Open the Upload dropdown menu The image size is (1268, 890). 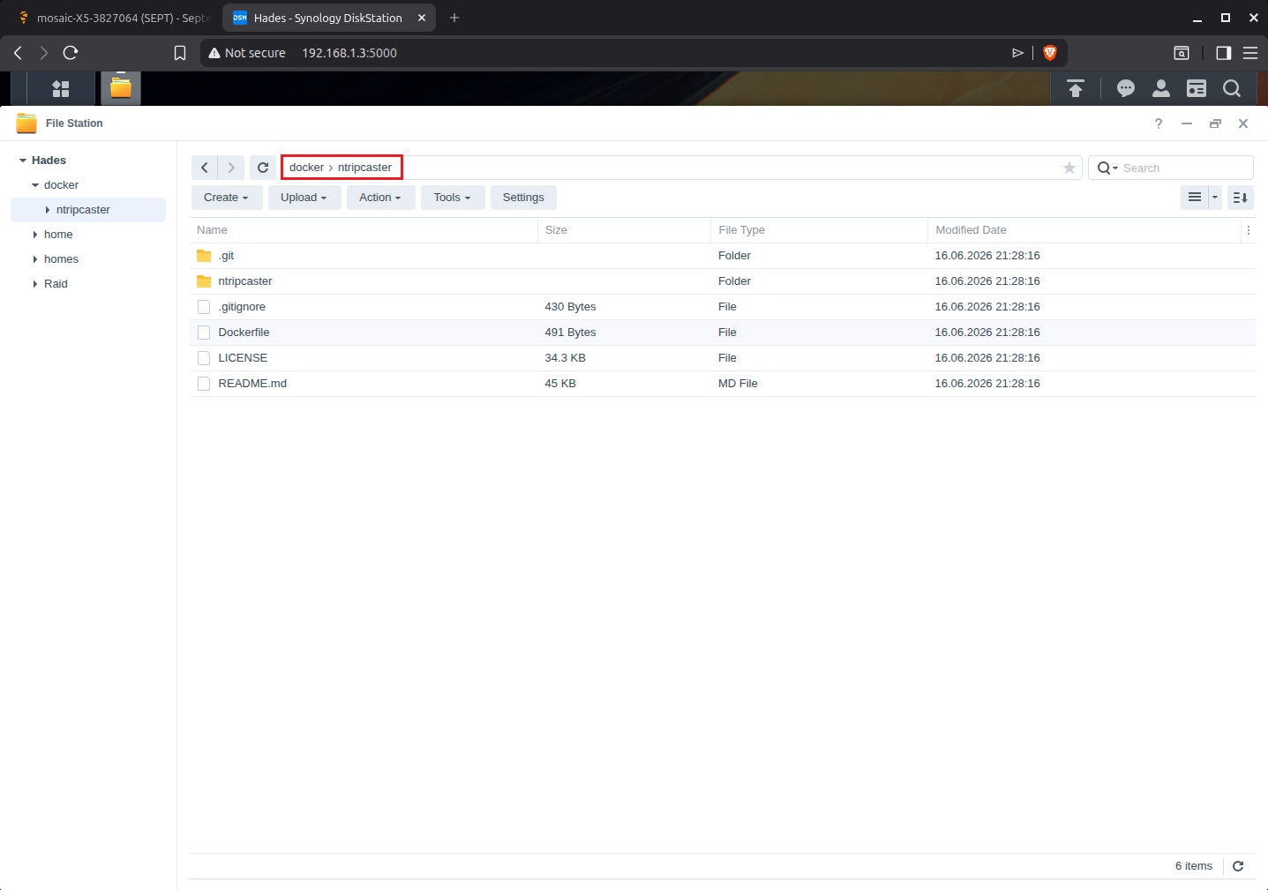304,198
